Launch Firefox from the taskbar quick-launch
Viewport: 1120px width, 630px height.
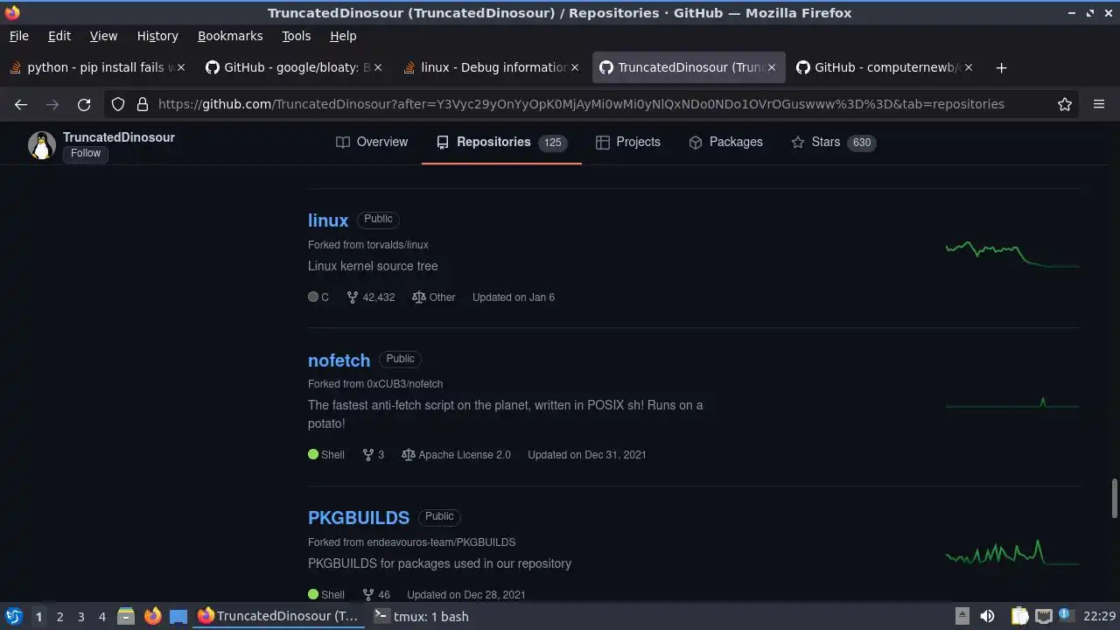click(x=152, y=617)
